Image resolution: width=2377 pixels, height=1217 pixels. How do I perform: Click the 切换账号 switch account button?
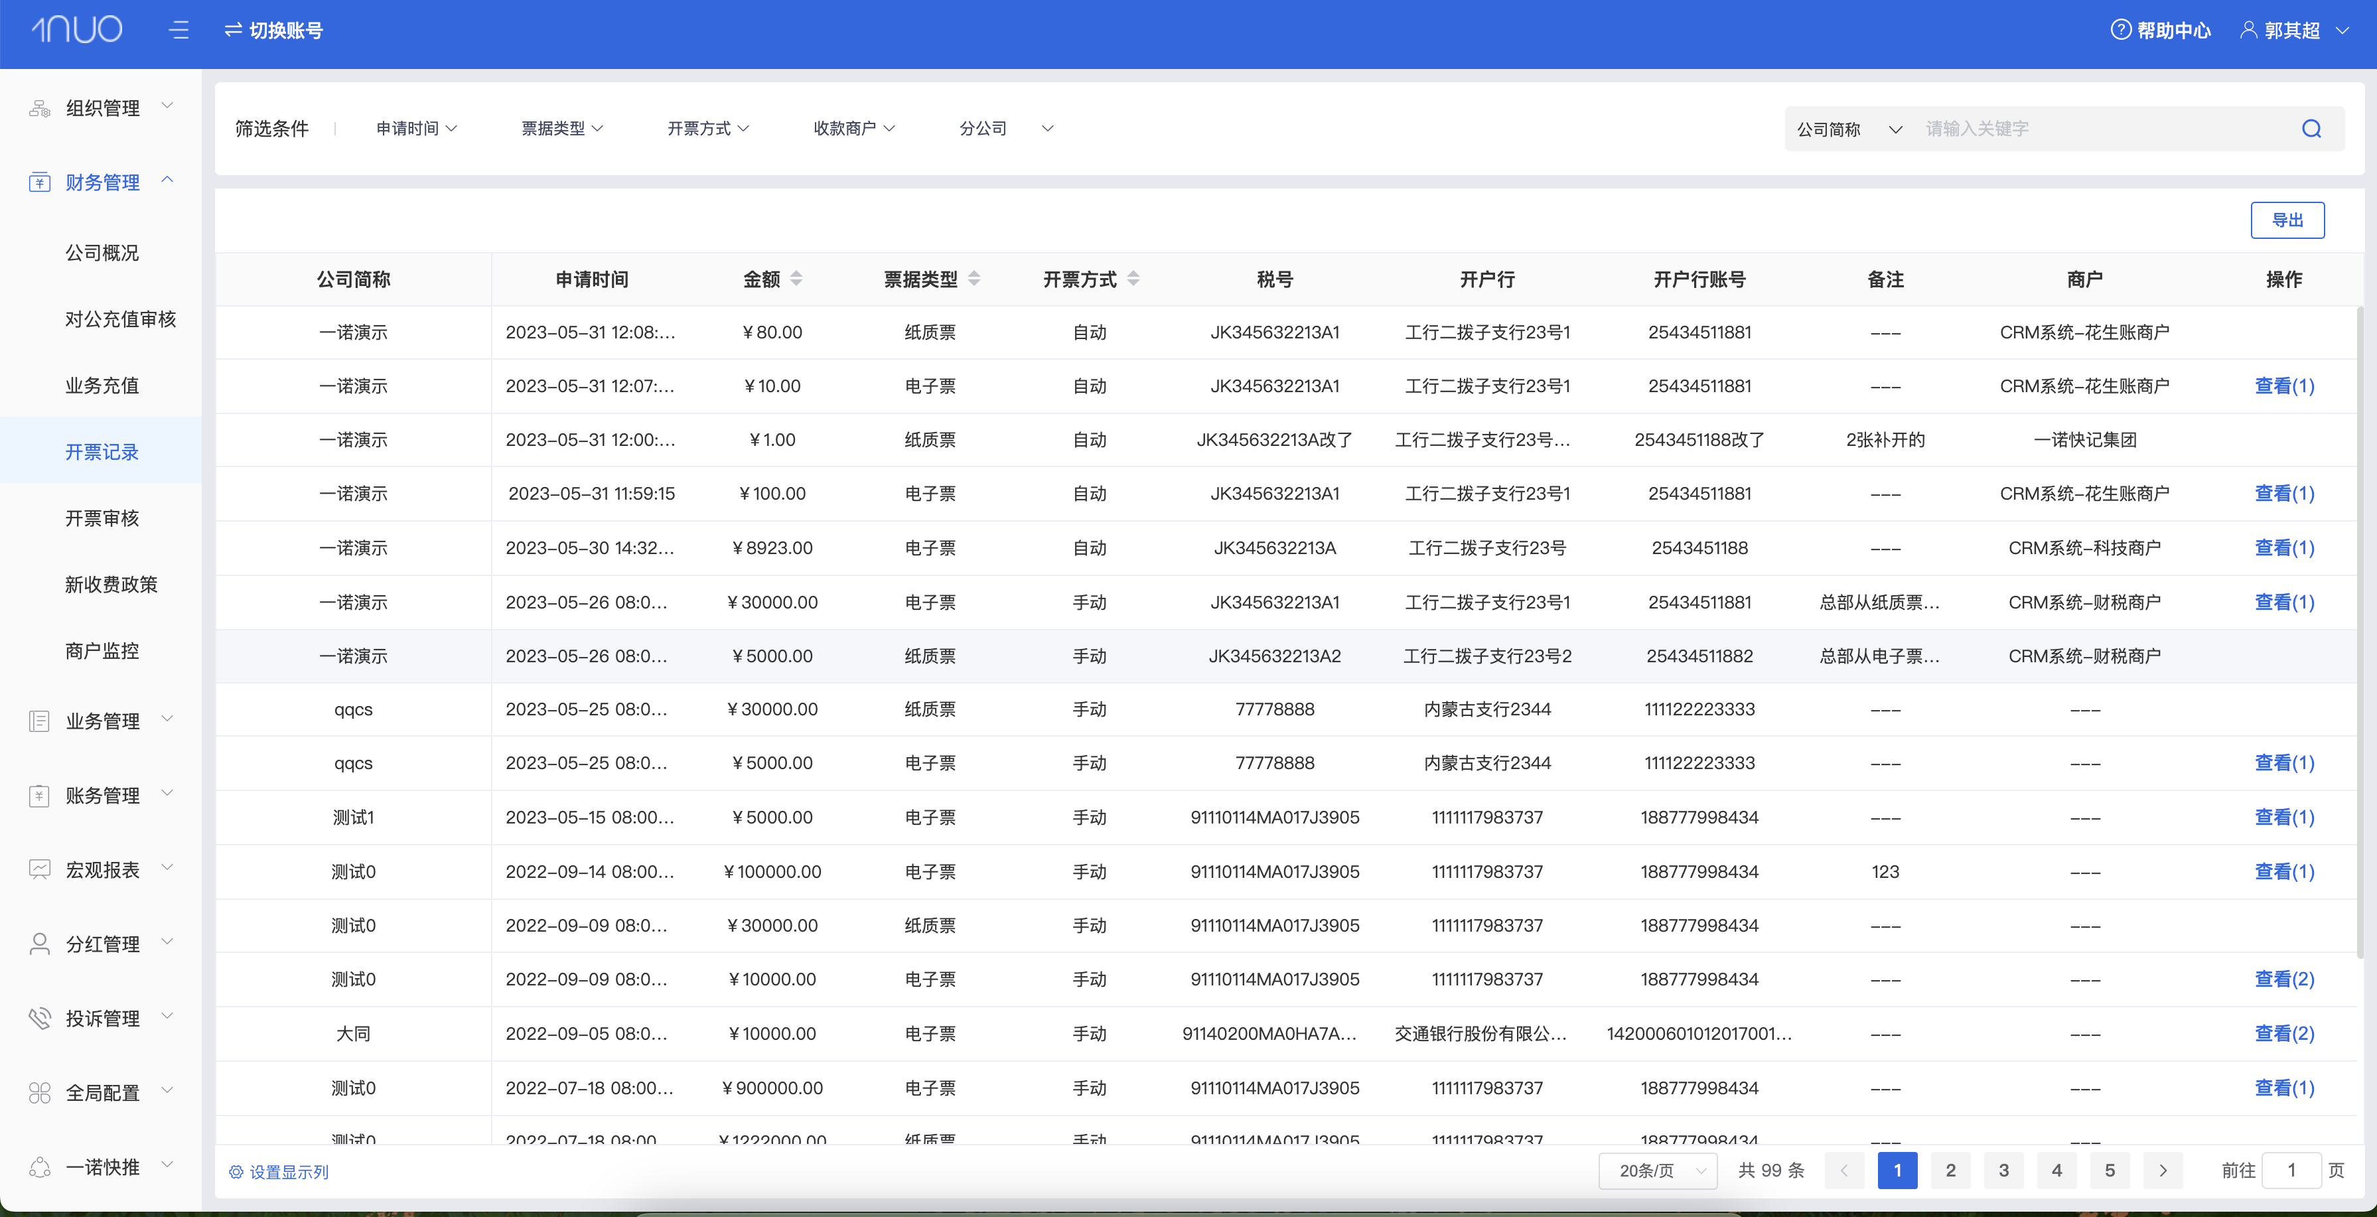(274, 31)
